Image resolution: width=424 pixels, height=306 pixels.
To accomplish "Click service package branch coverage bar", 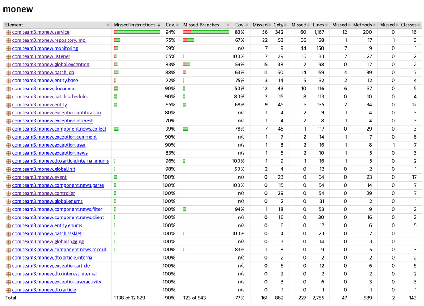I will point(206,32).
